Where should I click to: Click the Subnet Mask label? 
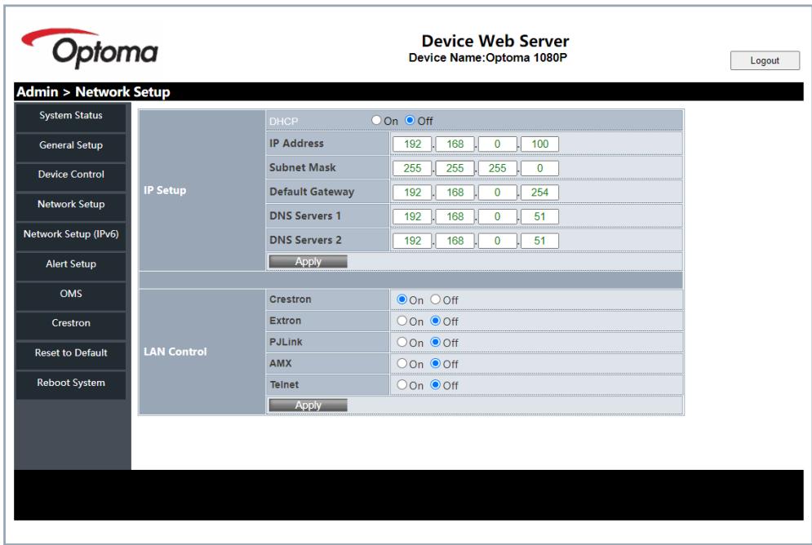point(303,168)
